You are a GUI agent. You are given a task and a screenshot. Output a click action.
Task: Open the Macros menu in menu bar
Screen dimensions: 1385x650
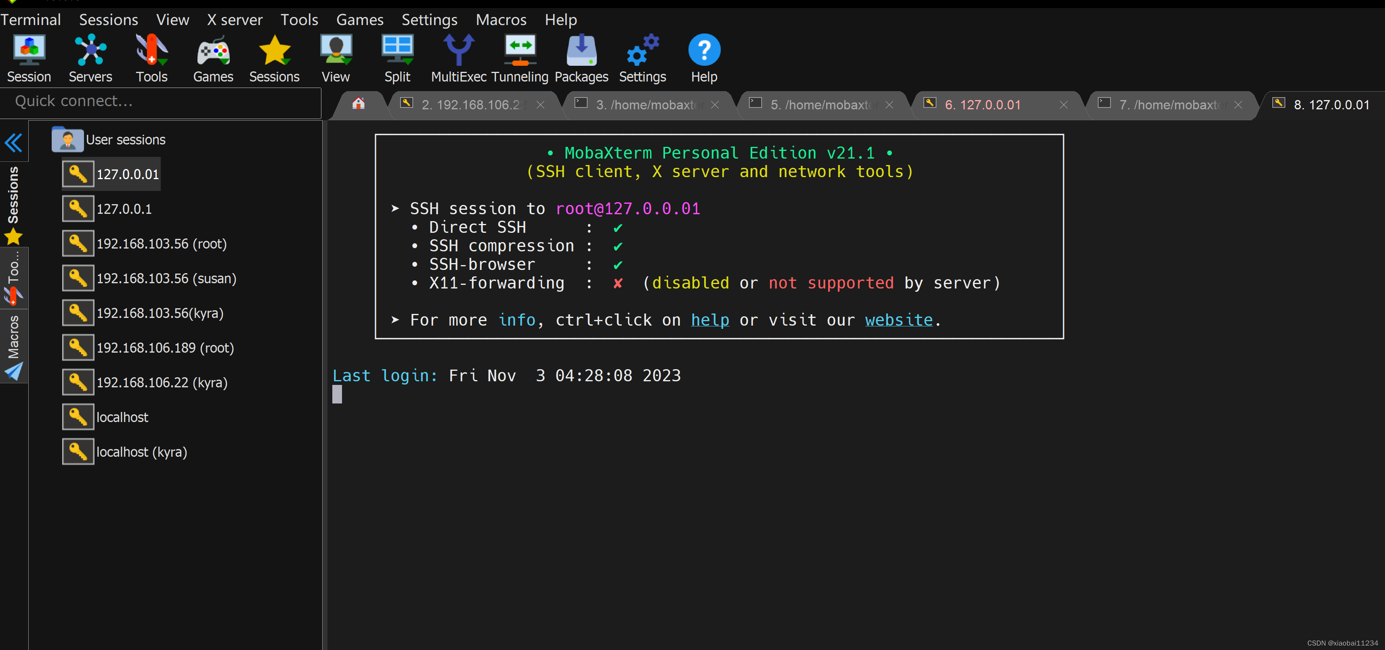(x=501, y=20)
